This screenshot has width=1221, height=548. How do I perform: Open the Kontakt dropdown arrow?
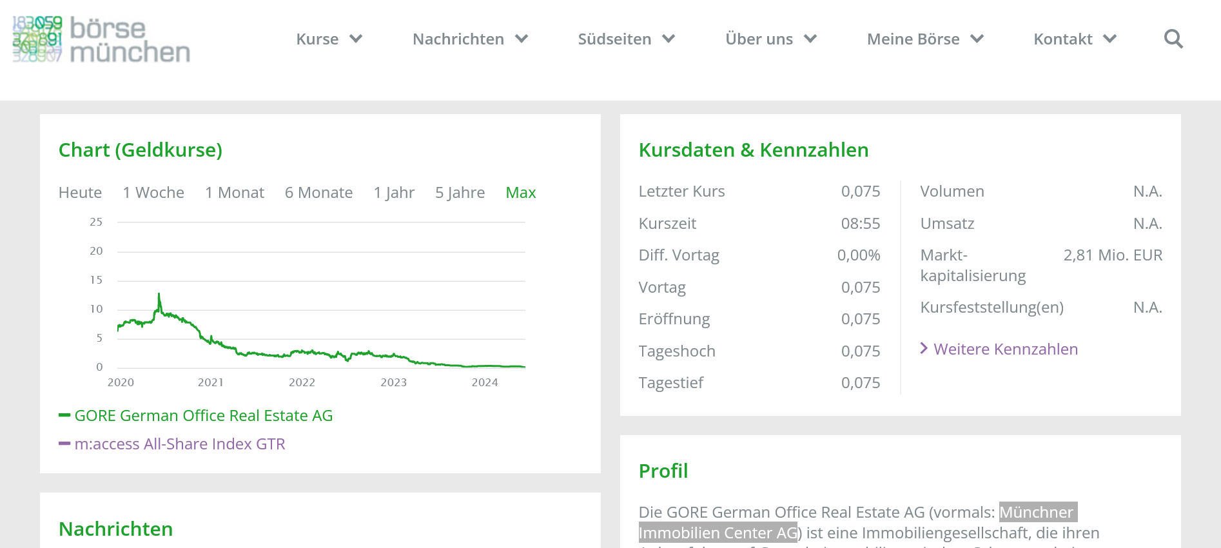tap(1110, 39)
